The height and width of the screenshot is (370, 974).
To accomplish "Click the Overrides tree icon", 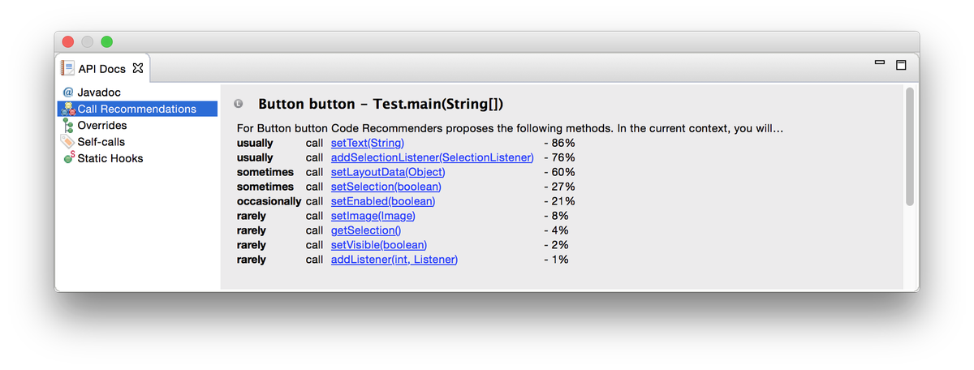I will point(68,126).
